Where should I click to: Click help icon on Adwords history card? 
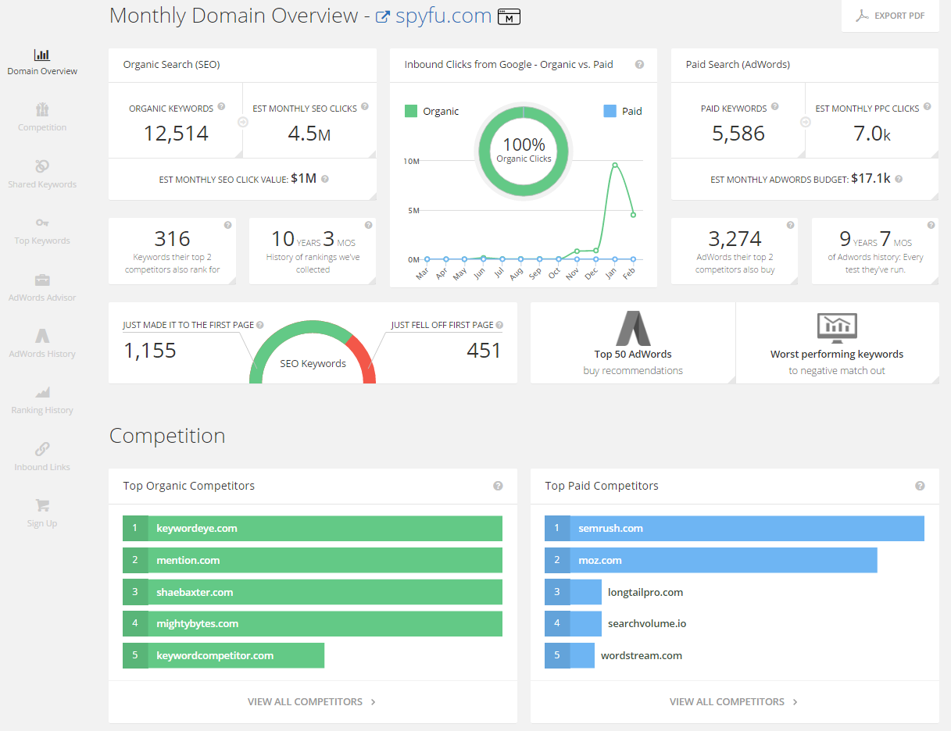pyautogui.click(x=931, y=225)
